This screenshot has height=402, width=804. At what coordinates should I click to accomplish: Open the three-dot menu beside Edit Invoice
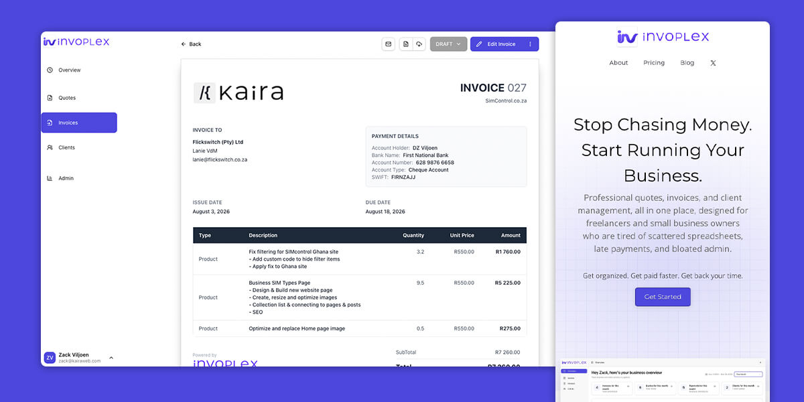[x=530, y=44]
